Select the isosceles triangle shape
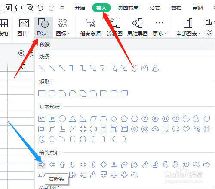 coord(73,119)
